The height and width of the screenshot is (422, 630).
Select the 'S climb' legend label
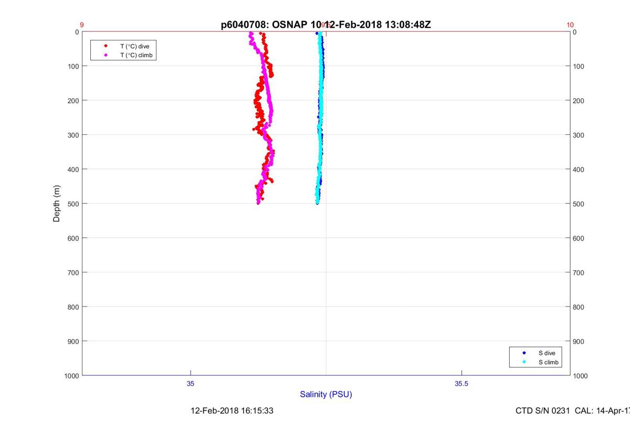click(549, 362)
